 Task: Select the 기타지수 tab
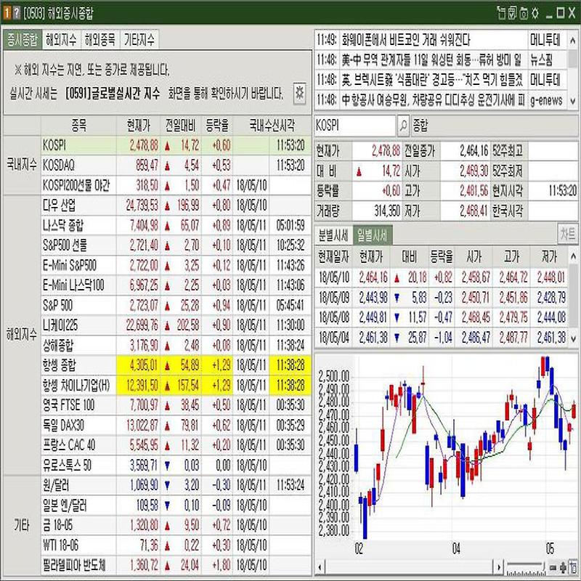[139, 39]
